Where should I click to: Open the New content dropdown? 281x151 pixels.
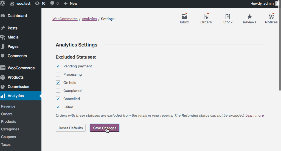pos(71,4)
